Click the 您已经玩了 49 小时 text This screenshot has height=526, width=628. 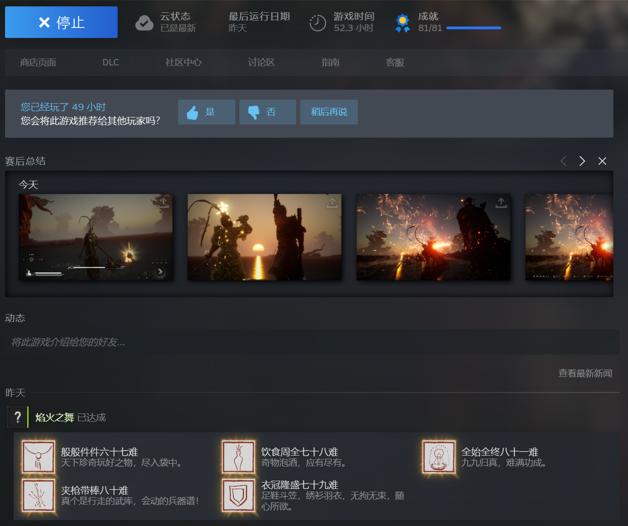[63, 107]
